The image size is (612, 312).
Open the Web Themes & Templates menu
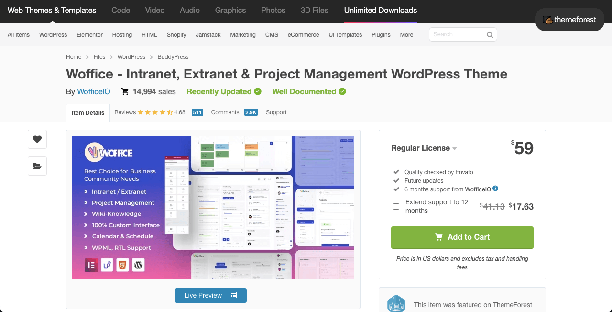(52, 10)
